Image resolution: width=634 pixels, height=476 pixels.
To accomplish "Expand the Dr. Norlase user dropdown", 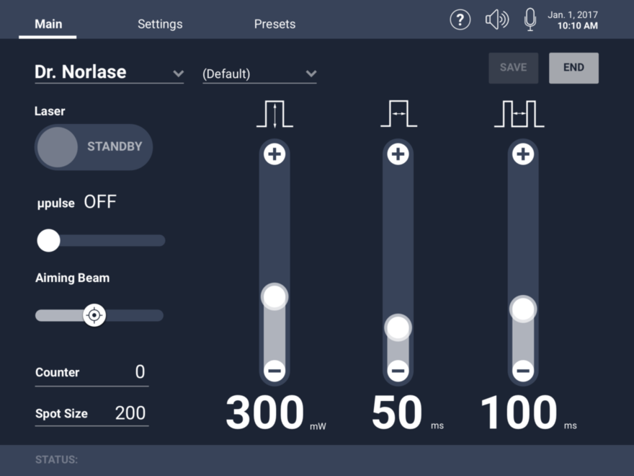I will pos(178,73).
